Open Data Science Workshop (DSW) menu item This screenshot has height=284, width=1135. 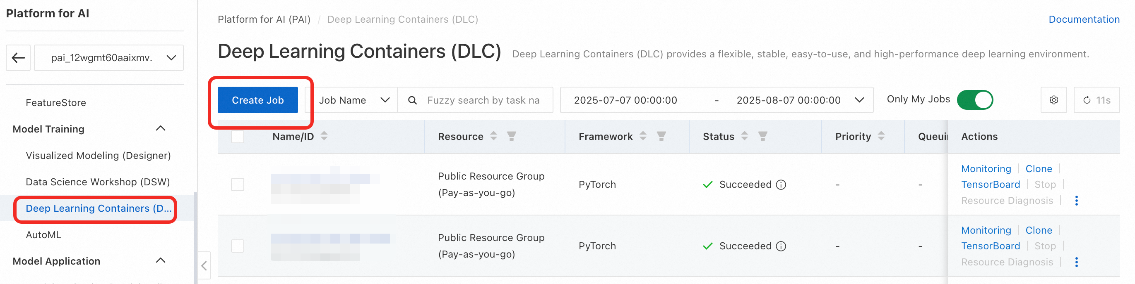click(98, 182)
